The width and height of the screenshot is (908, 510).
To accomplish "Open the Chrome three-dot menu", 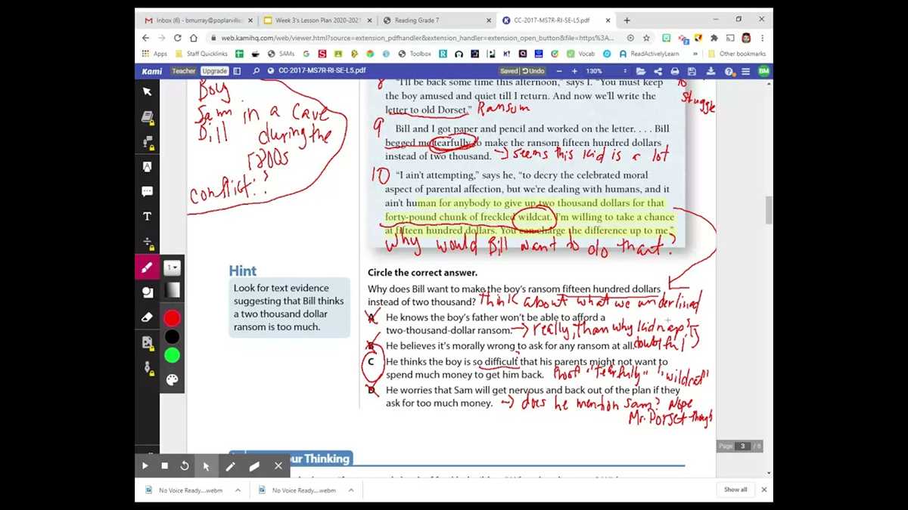I will (x=763, y=38).
